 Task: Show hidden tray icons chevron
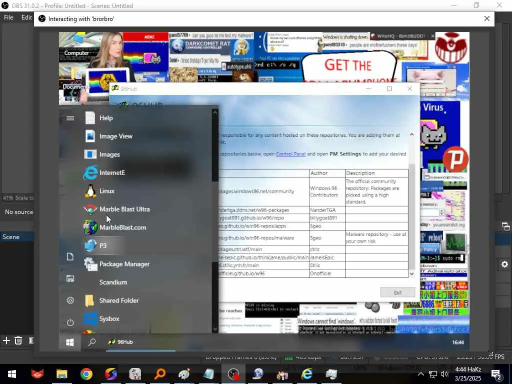pos(421,374)
